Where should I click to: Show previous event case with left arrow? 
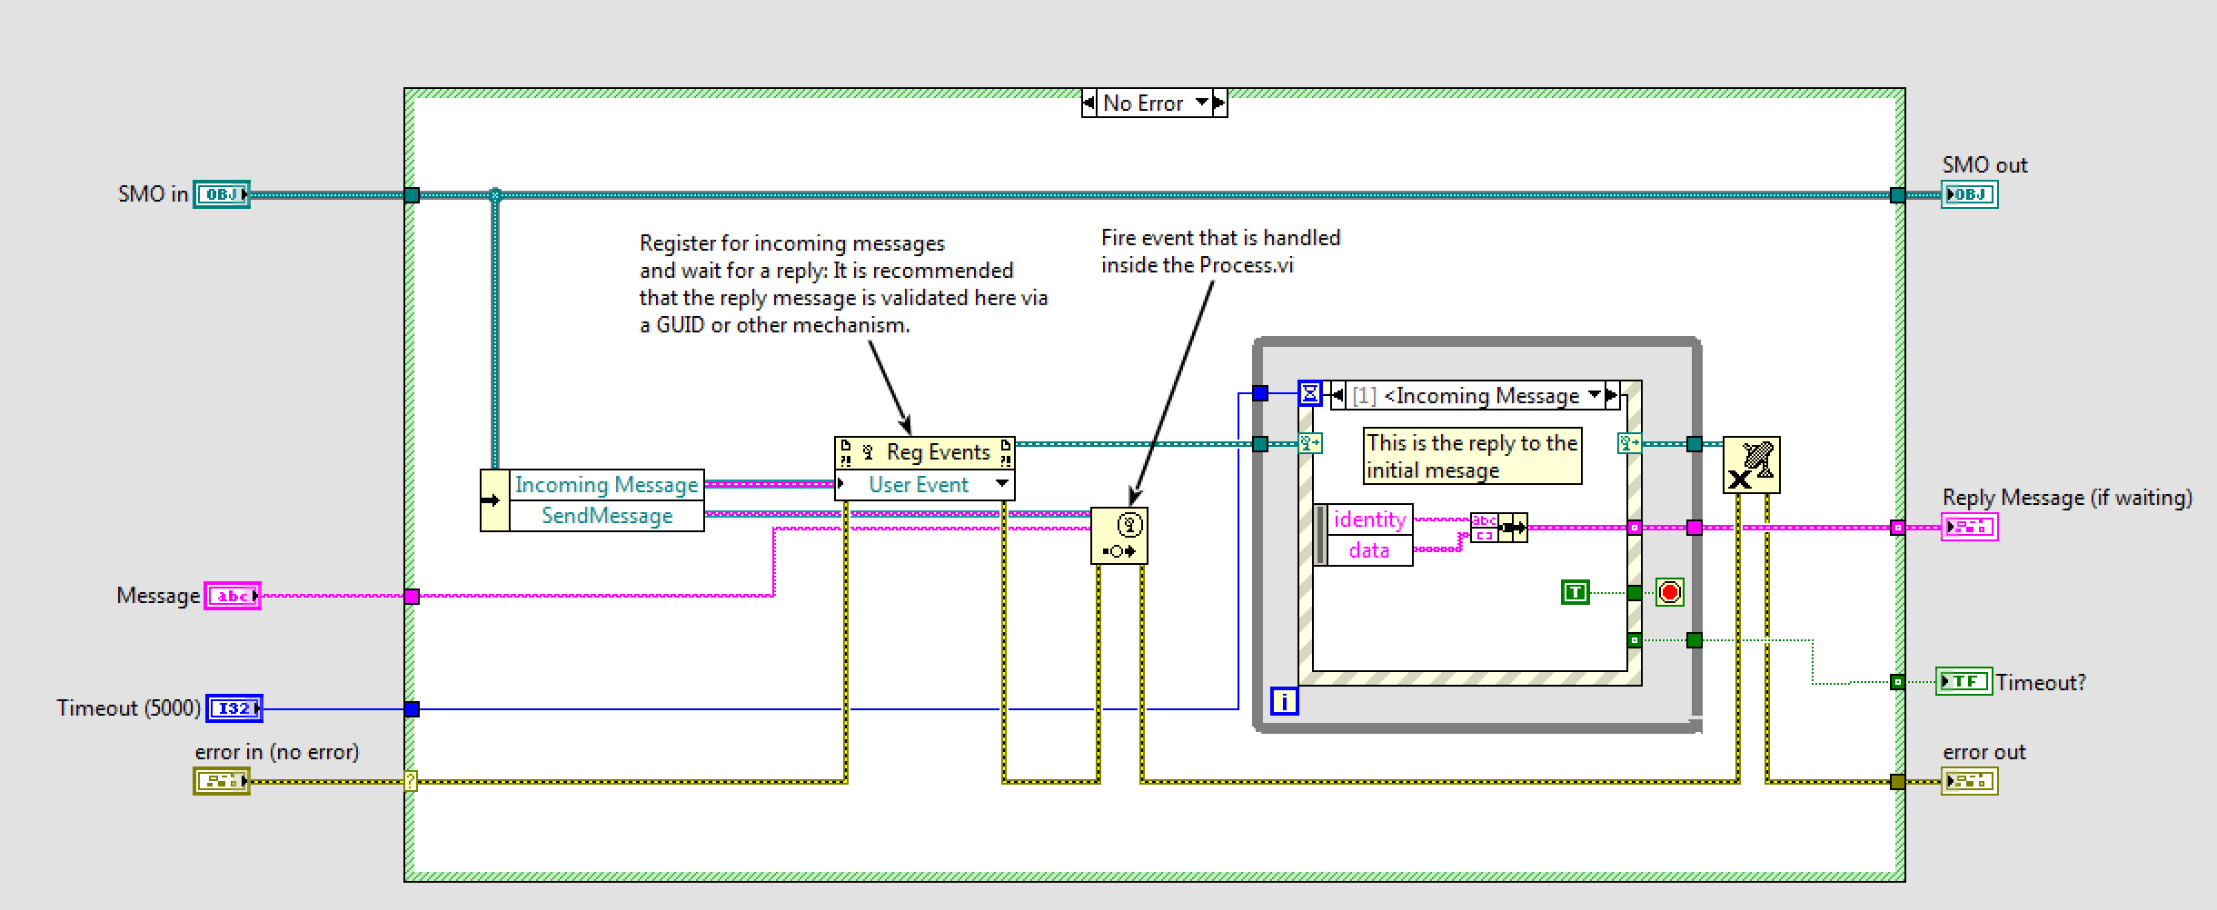[x=1337, y=395]
